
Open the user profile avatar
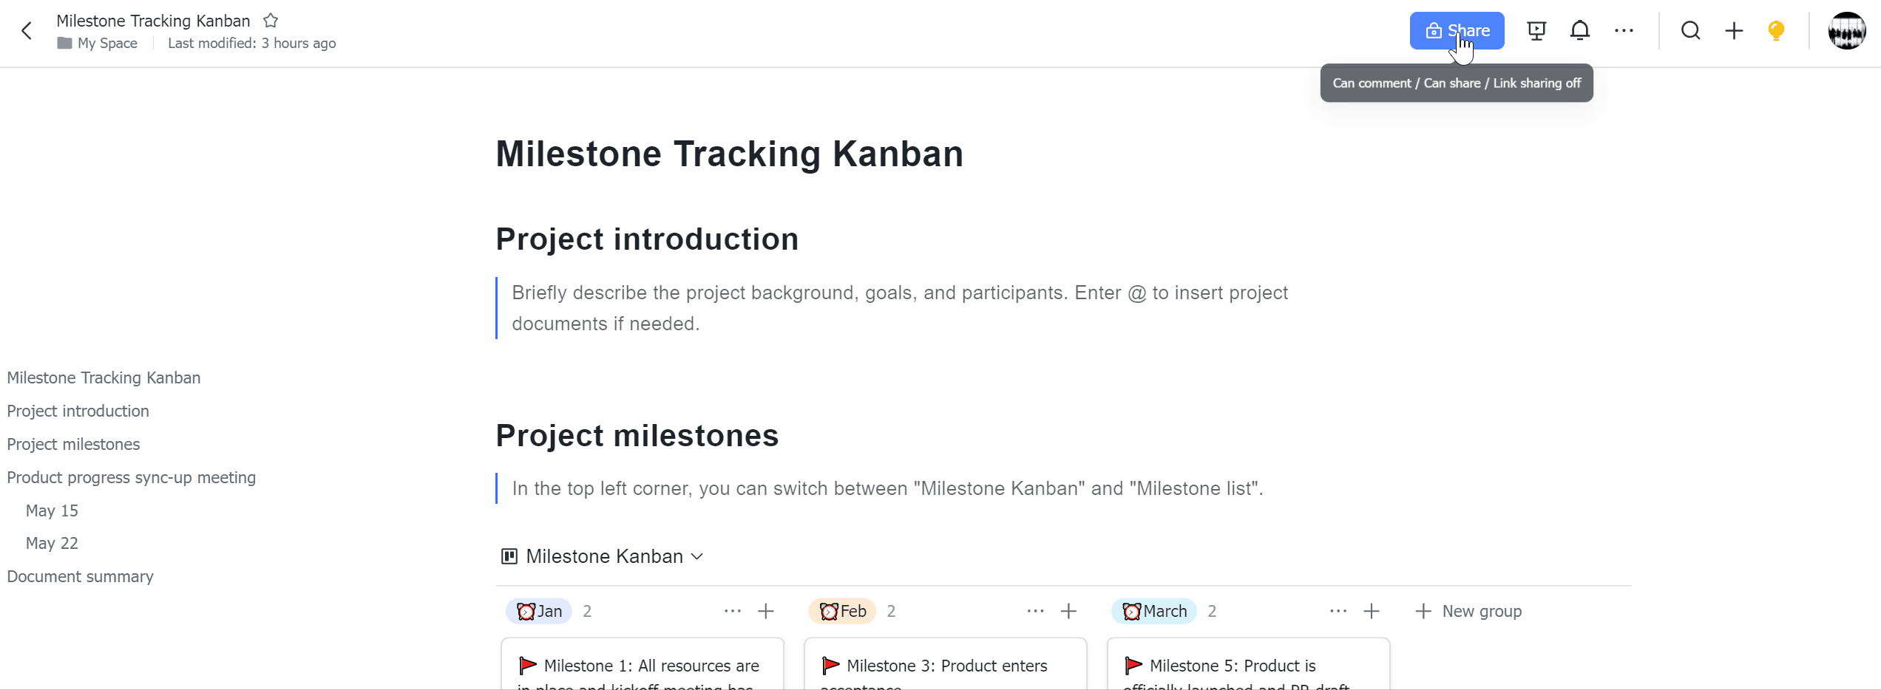1847,30
